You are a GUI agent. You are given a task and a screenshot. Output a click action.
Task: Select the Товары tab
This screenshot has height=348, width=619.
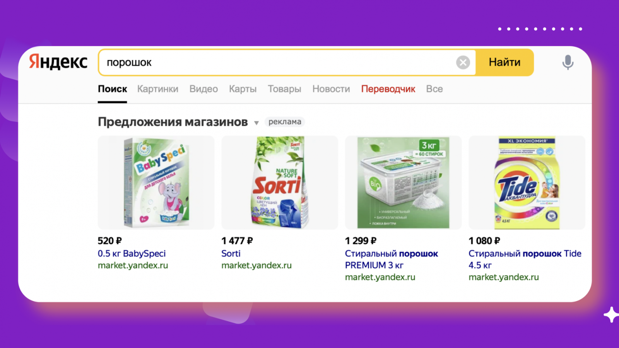coord(284,89)
